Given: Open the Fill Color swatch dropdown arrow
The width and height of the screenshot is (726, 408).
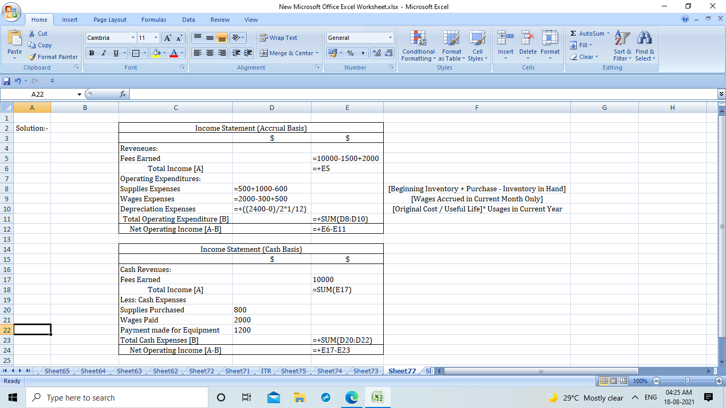Looking at the screenshot, I should (x=165, y=53).
